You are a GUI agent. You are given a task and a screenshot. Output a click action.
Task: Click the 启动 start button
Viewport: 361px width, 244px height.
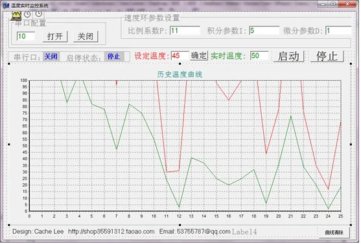[x=288, y=56]
